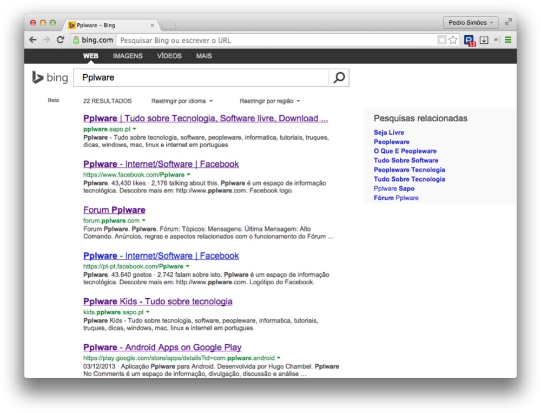Click related search Seja Livre
The image size is (541, 413).
click(389, 132)
